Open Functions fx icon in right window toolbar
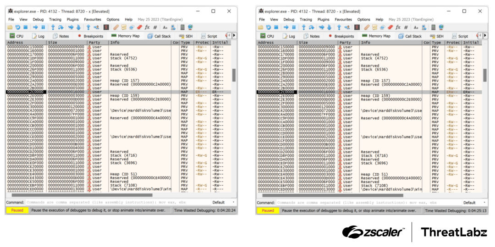This screenshot has height=247, width=495. [x=398, y=27]
